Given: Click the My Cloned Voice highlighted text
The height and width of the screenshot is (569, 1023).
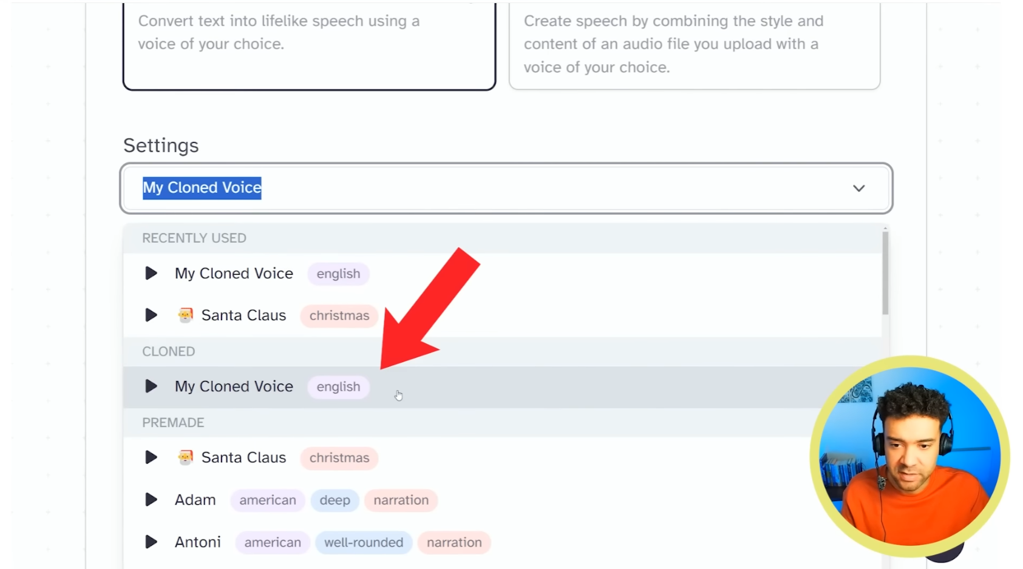Looking at the screenshot, I should tap(202, 187).
